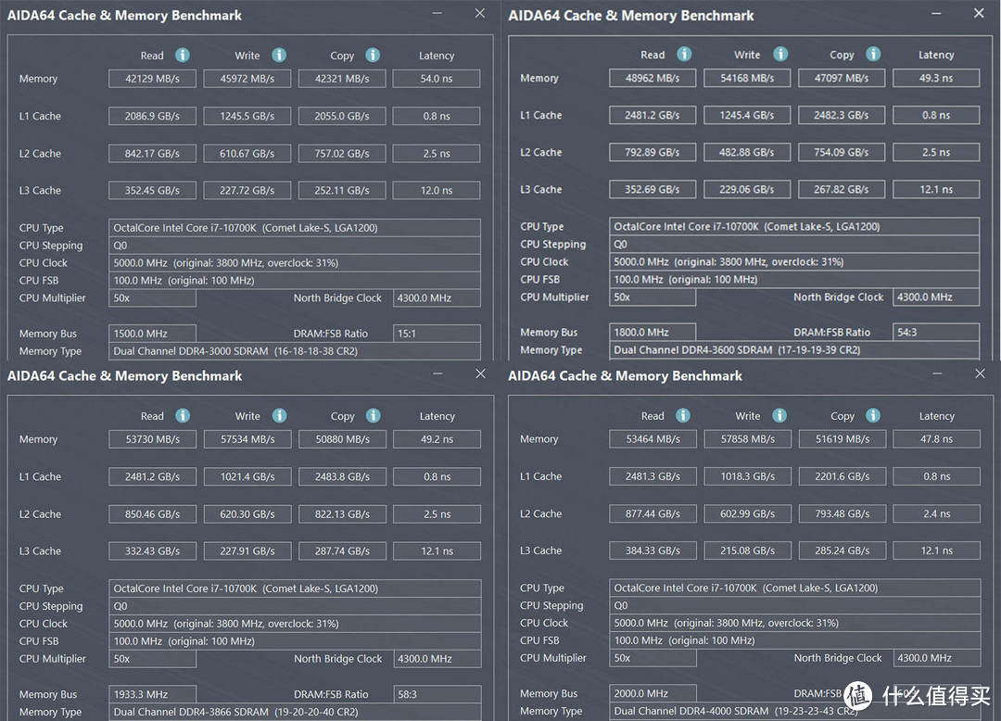Click the Write info icon in DDR4-3866 window
This screenshot has width=1001, height=721.
[x=280, y=416]
